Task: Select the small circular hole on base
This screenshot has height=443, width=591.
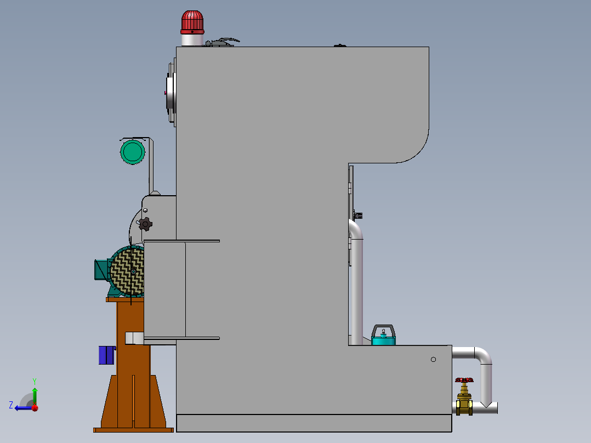Action: pyautogui.click(x=434, y=359)
